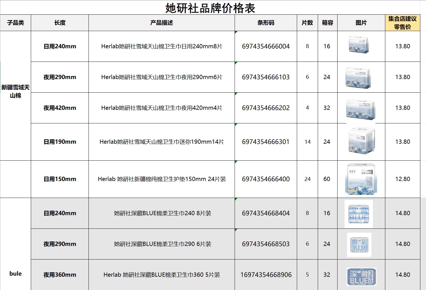The height and width of the screenshot is (290, 426).
Task: Select barcode cell '6974354666400'
Action: 266,179
